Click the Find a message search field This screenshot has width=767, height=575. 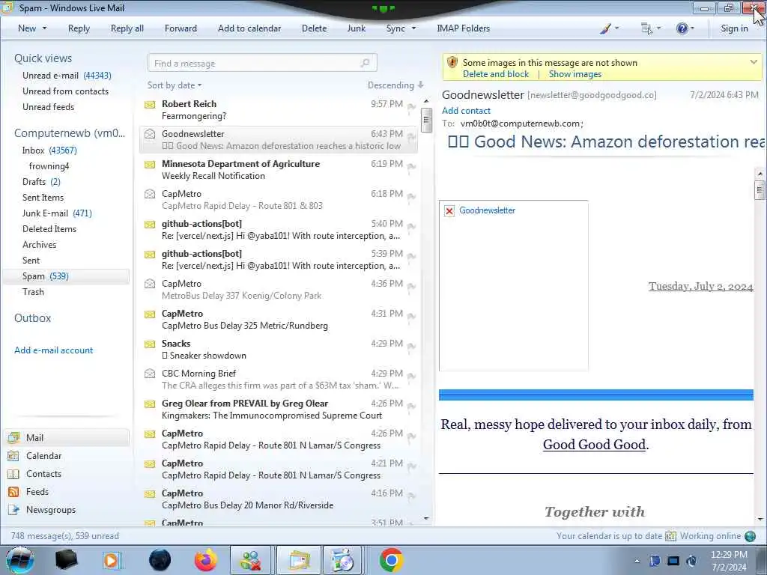coord(262,63)
